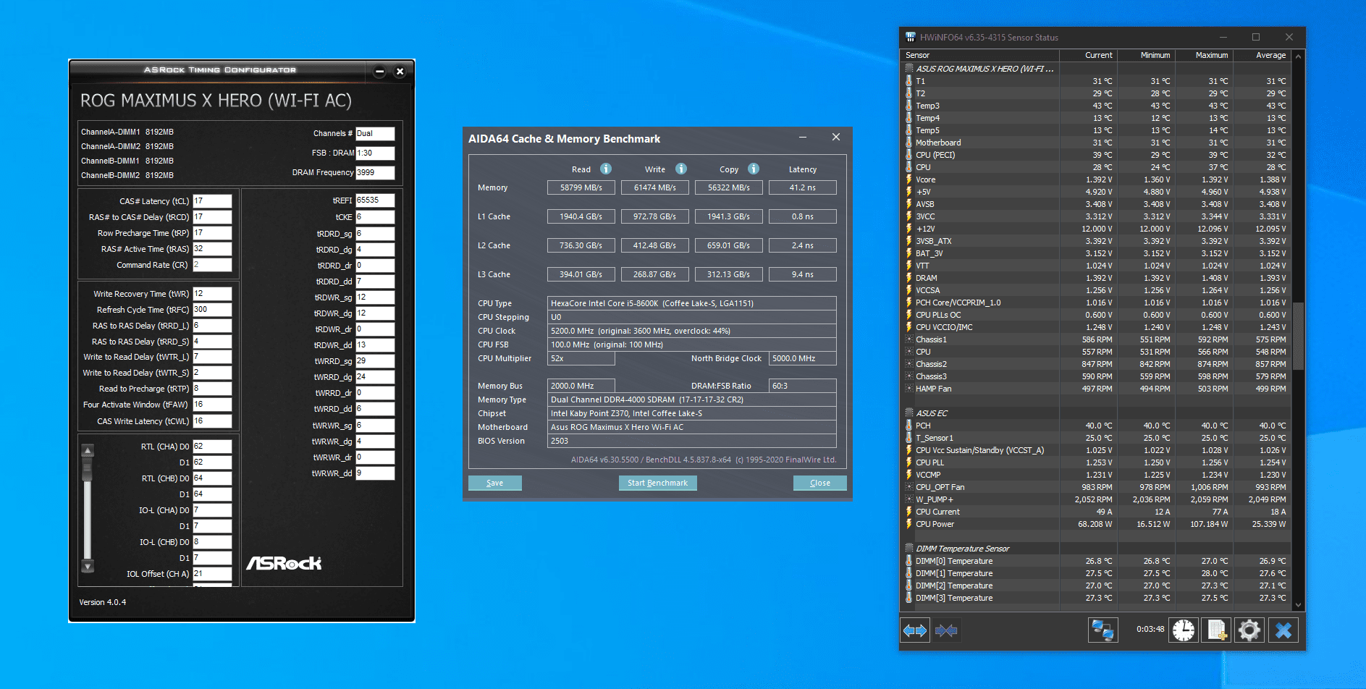Click the Maximum column header in HWiNFO
Viewport: 1366px width, 689px height.
click(x=1204, y=55)
